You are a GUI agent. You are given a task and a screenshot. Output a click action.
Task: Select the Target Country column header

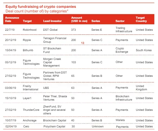(x=141, y=19)
